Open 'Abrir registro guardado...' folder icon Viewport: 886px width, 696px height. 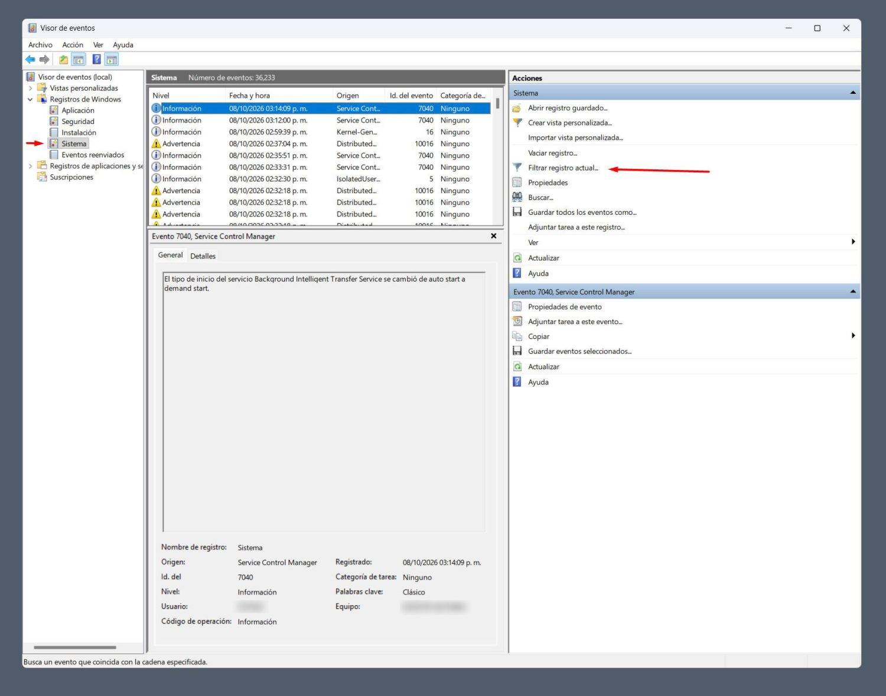[517, 108]
